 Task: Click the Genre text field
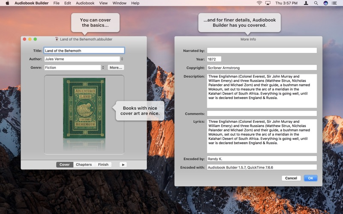[72, 68]
